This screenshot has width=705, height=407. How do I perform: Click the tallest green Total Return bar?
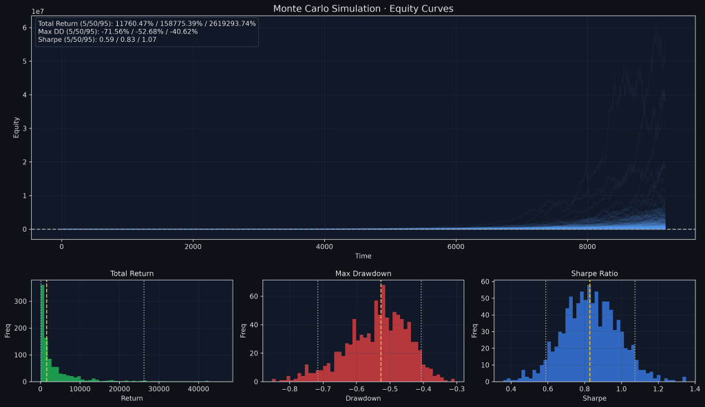click(x=42, y=333)
